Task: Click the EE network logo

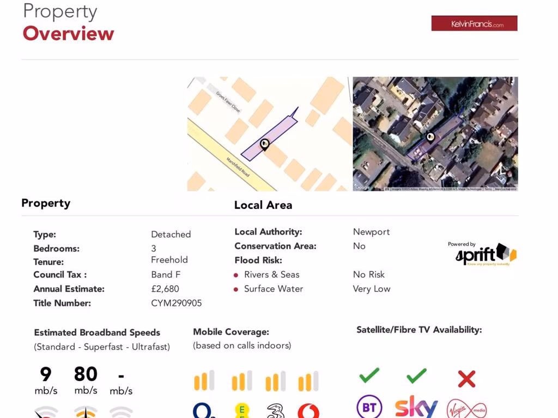Action: 241,410
